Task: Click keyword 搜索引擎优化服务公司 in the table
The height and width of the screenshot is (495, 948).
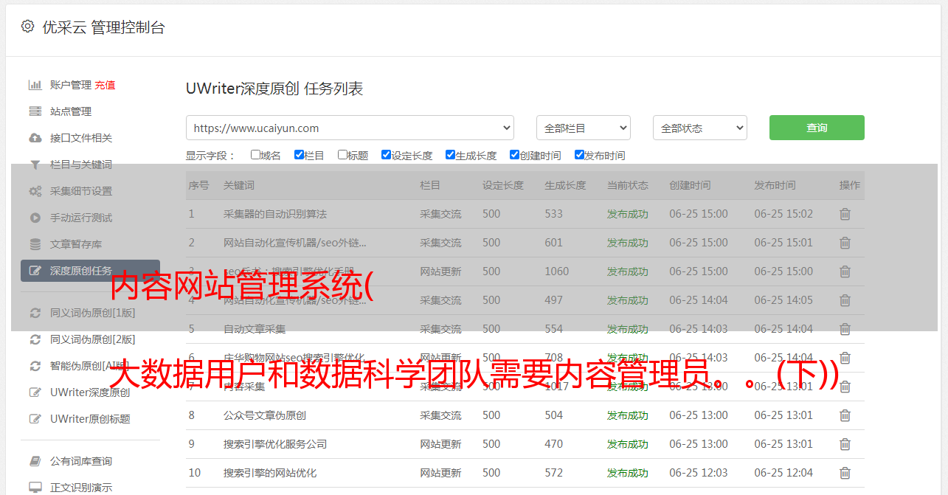Action: click(275, 444)
